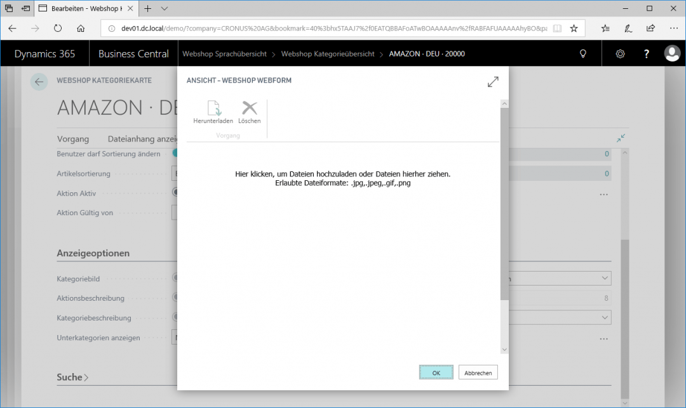686x408 pixels.
Task: Toggle the Kategoriebeschreibung switch
Action: [x=175, y=317]
